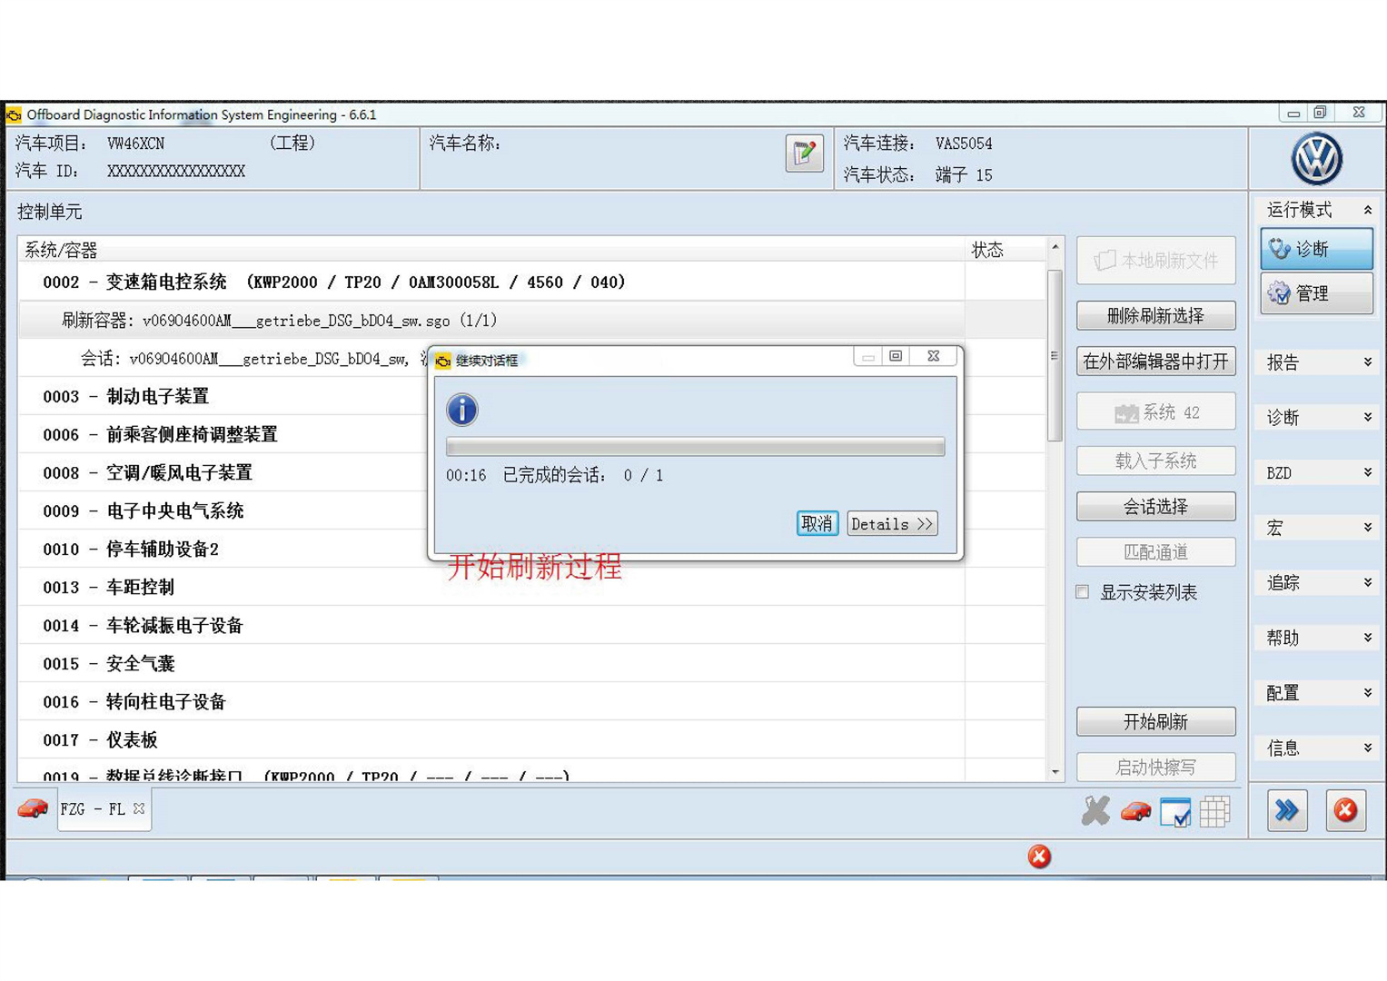The height and width of the screenshot is (981, 1387).
Task: Click the 本地刷新文件 button
Action: [x=1155, y=261]
